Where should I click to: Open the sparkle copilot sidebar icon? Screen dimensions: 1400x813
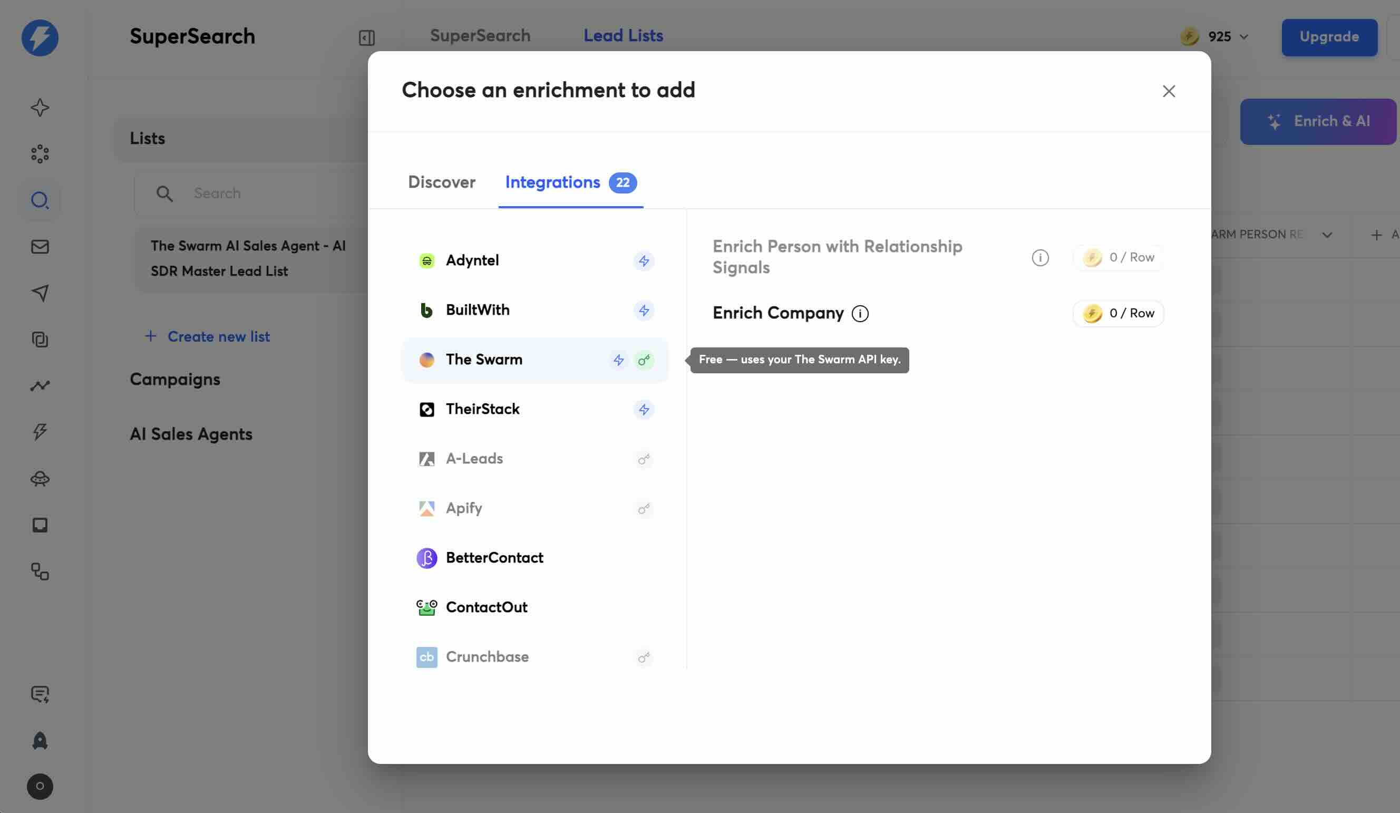40,107
